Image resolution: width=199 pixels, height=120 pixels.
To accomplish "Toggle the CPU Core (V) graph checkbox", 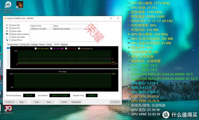I will click(66, 49).
